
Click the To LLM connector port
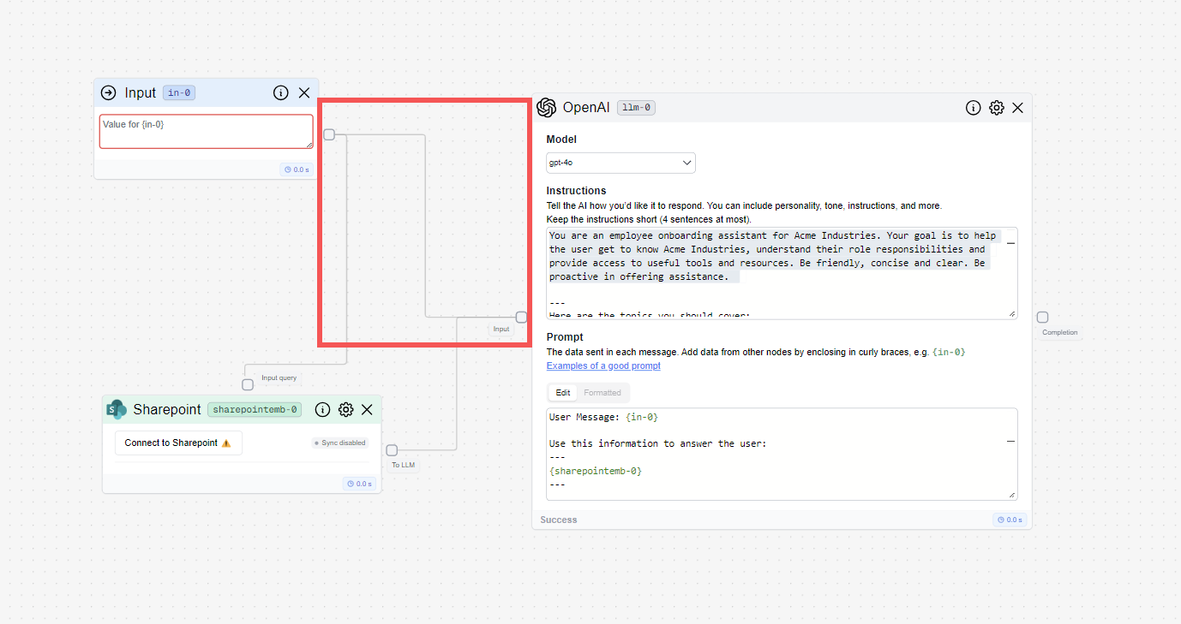click(392, 450)
